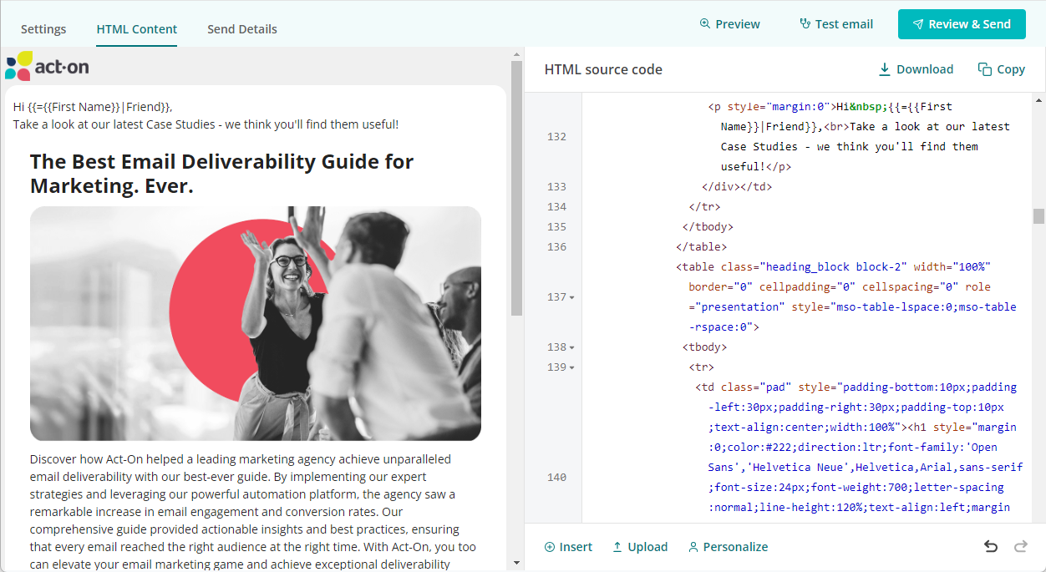Click line number 140 in gutter
The width and height of the screenshot is (1046, 572).
click(x=556, y=478)
